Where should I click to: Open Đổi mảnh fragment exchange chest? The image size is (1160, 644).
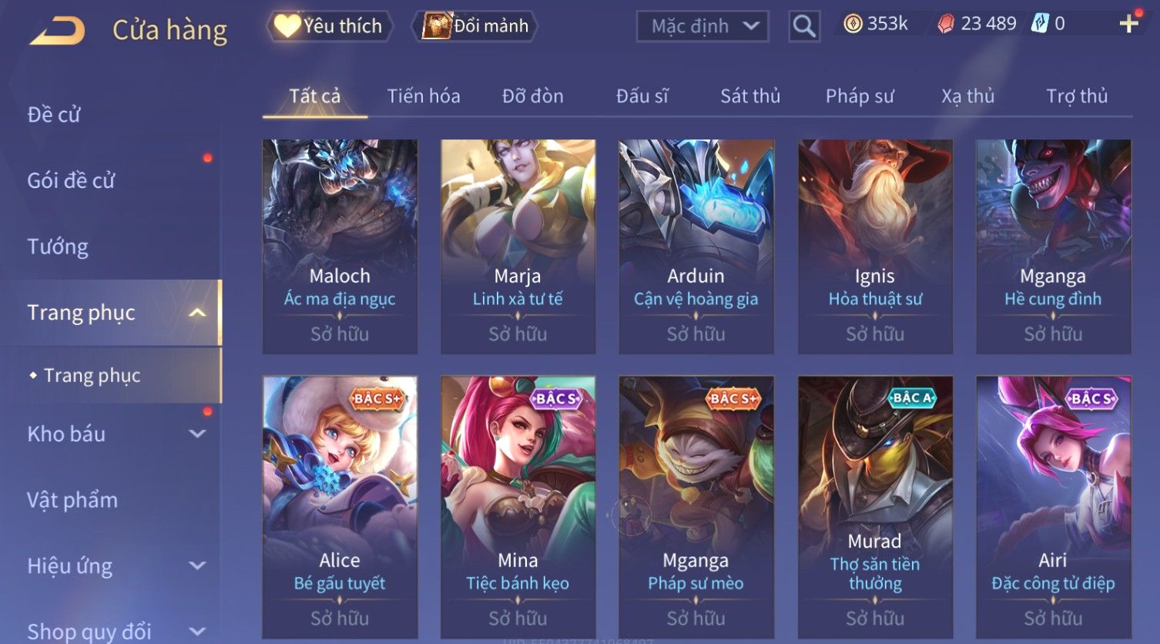tap(475, 26)
